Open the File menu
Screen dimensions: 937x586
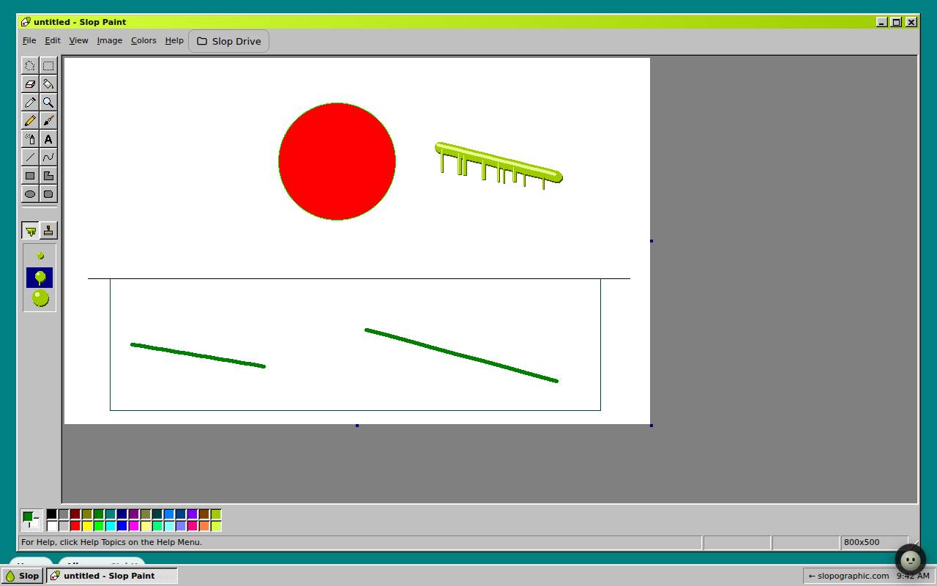point(29,40)
